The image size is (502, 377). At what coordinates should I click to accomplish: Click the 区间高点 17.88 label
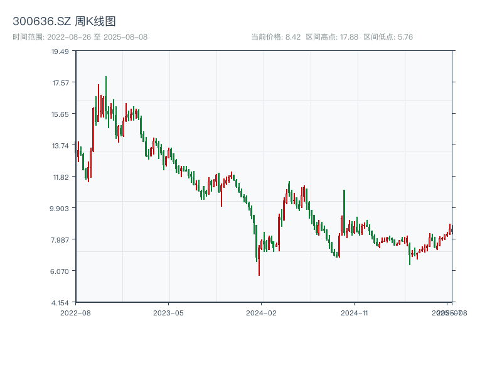332,37
